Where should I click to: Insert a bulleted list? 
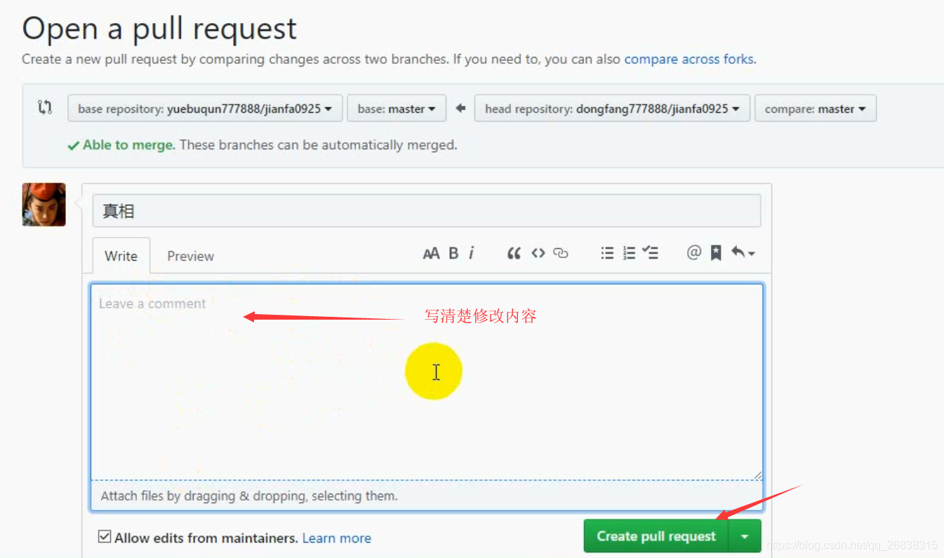[607, 253]
